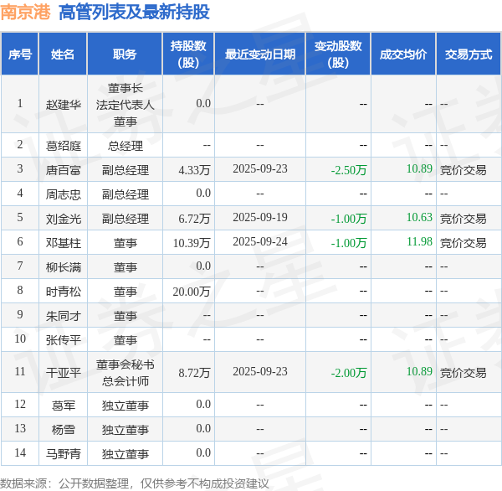Click the -2.50万 change value

pos(349,169)
